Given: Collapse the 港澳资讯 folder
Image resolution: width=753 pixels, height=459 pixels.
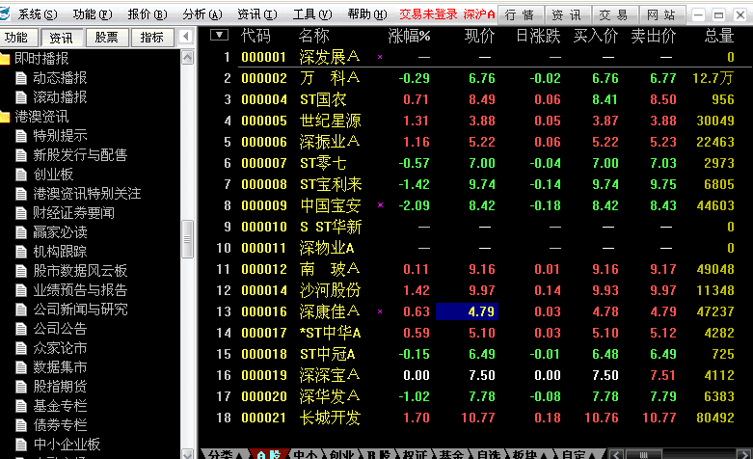Looking at the screenshot, I should [x=5, y=116].
